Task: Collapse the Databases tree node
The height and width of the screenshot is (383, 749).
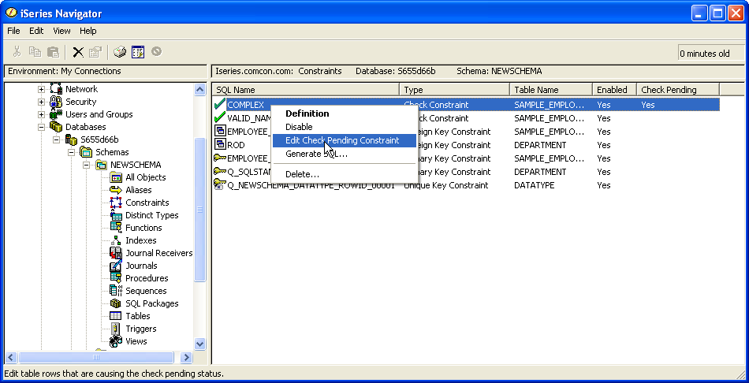Action: click(x=41, y=127)
